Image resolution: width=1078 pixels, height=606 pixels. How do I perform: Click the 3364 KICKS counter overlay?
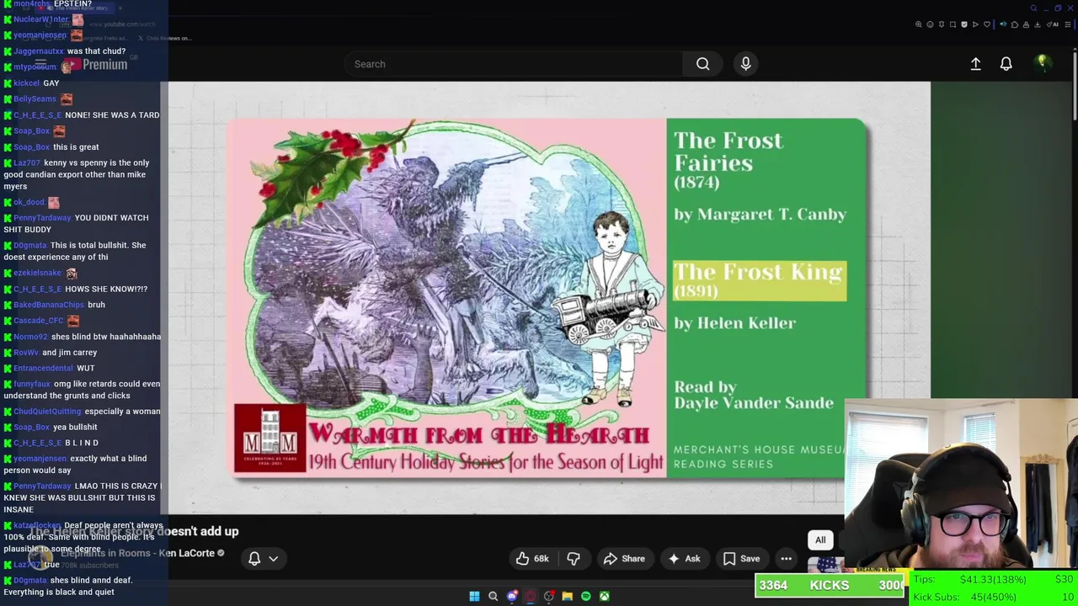click(x=830, y=585)
